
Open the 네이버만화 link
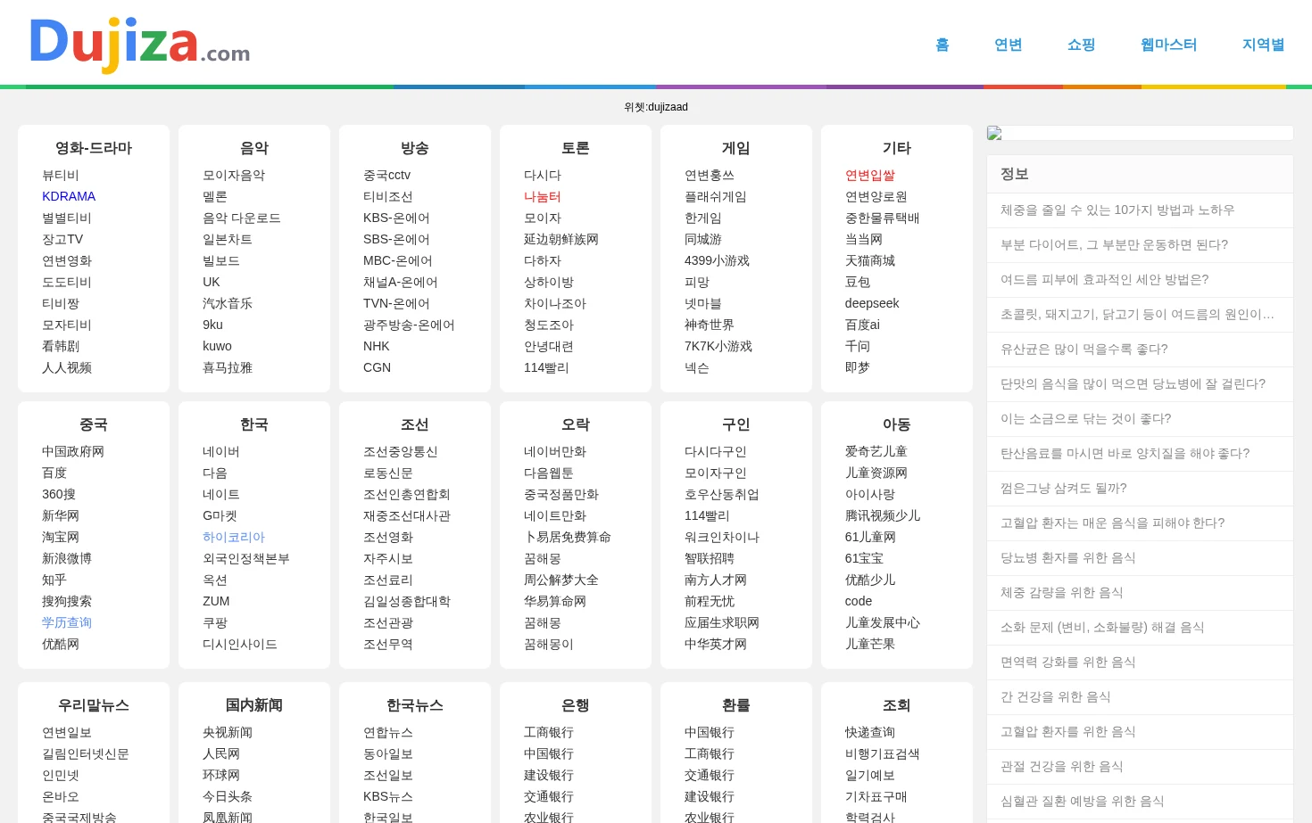pyautogui.click(x=555, y=451)
